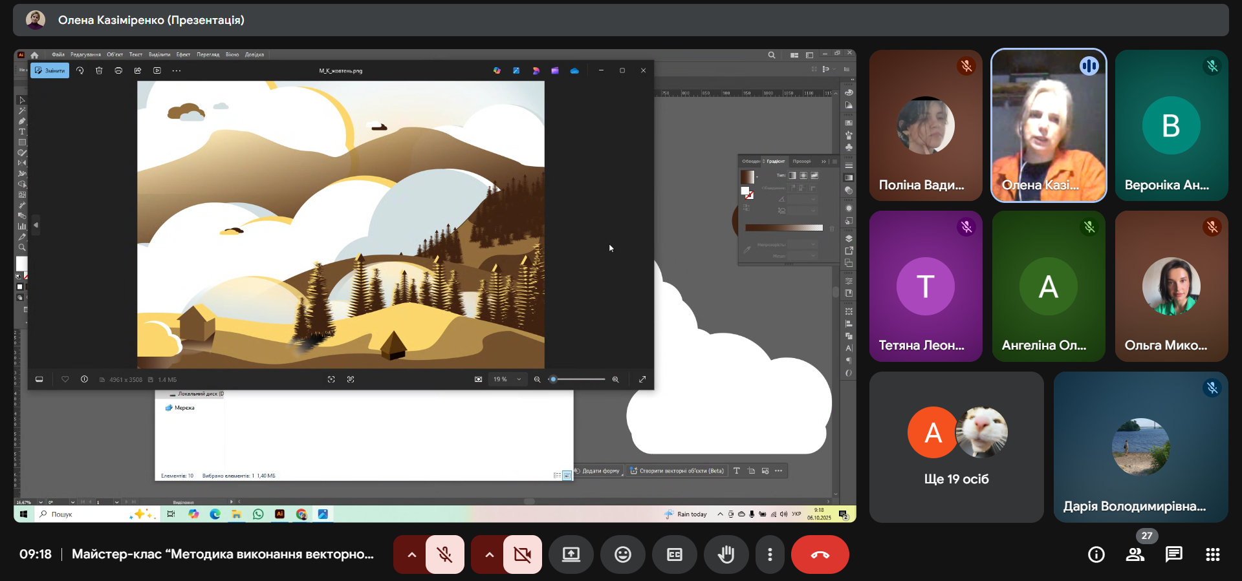Click the print icon in the Photos toolbar
Image resolution: width=1242 pixels, height=581 pixels.
tap(118, 70)
